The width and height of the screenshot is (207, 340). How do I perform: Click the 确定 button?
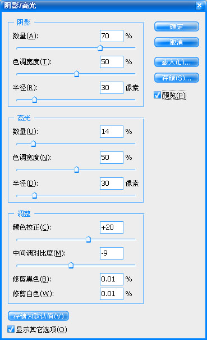(176, 26)
